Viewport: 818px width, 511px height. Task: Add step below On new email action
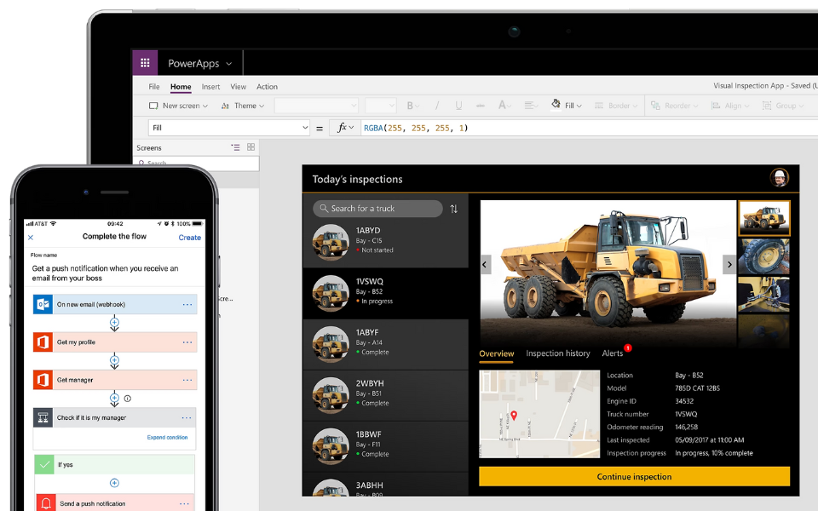click(x=114, y=323)
